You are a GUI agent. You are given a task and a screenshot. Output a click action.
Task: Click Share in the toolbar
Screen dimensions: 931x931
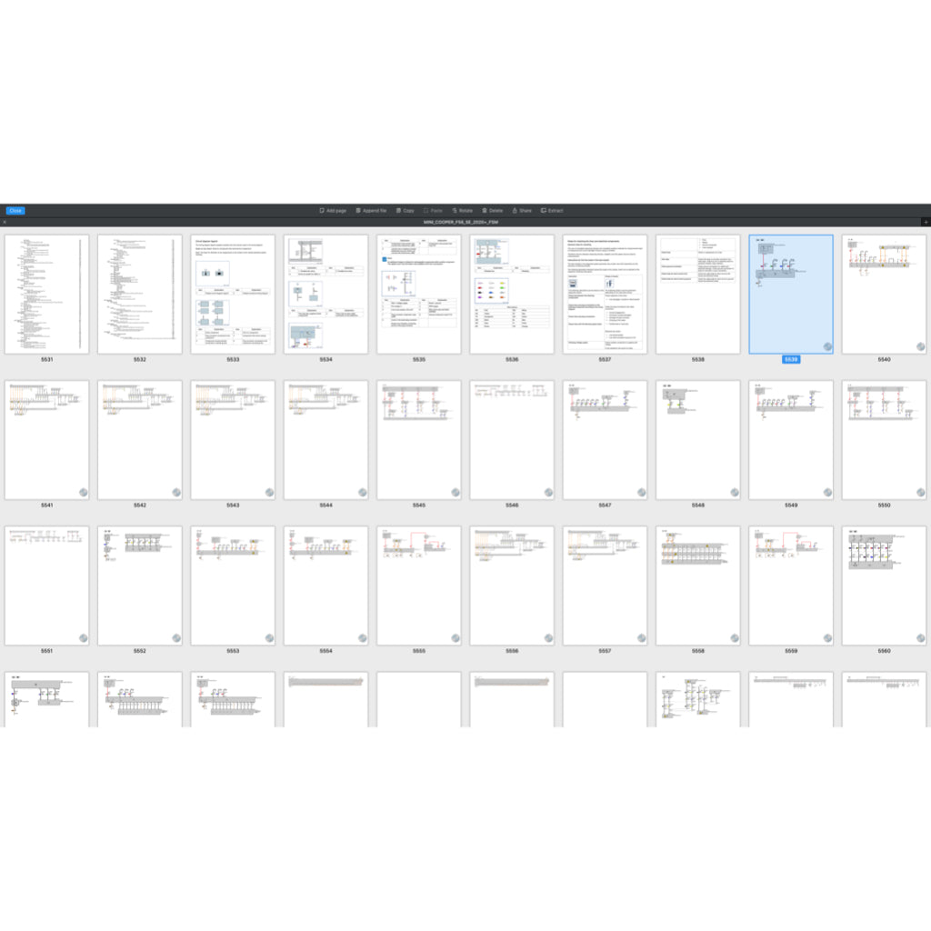coord(522,211)
